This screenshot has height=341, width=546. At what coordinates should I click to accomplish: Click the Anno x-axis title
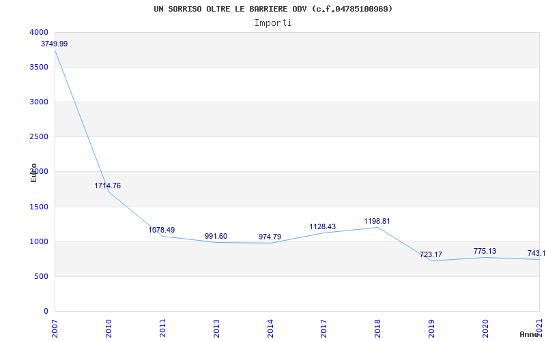tap(530, 334)
